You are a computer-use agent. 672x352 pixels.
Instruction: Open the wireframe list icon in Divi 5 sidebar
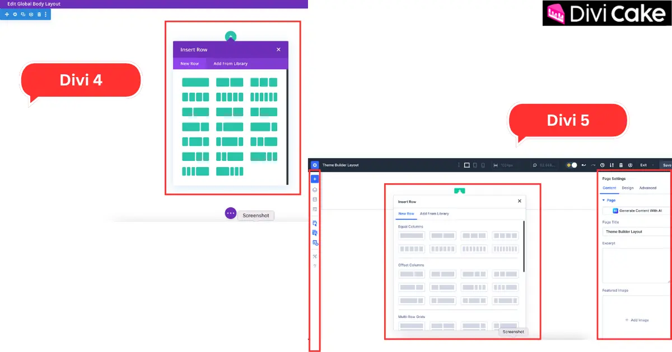pos(315,209)
